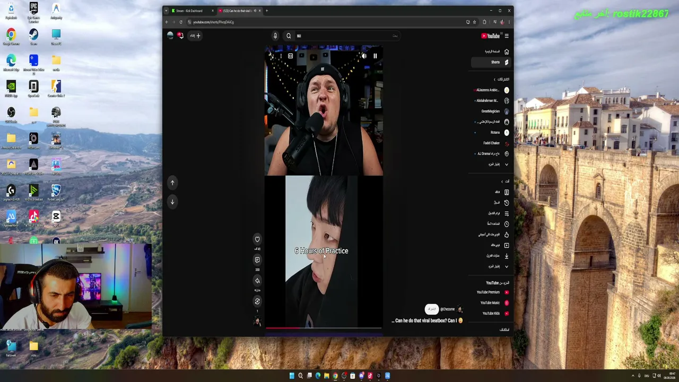
Task: Open Playlists in sidebar
Action: click(491, 213)
